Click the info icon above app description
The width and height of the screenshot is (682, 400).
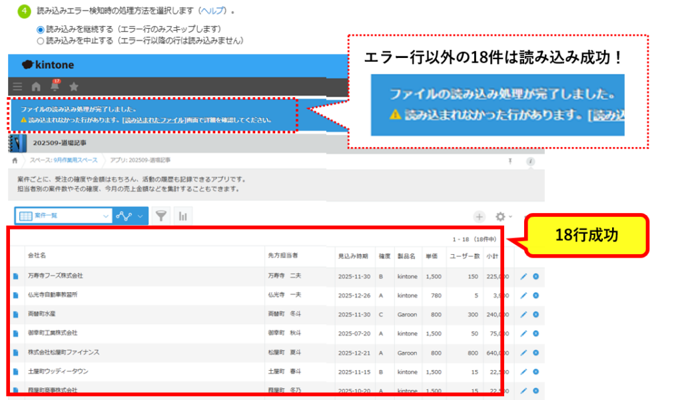click(x=531, y=161)
